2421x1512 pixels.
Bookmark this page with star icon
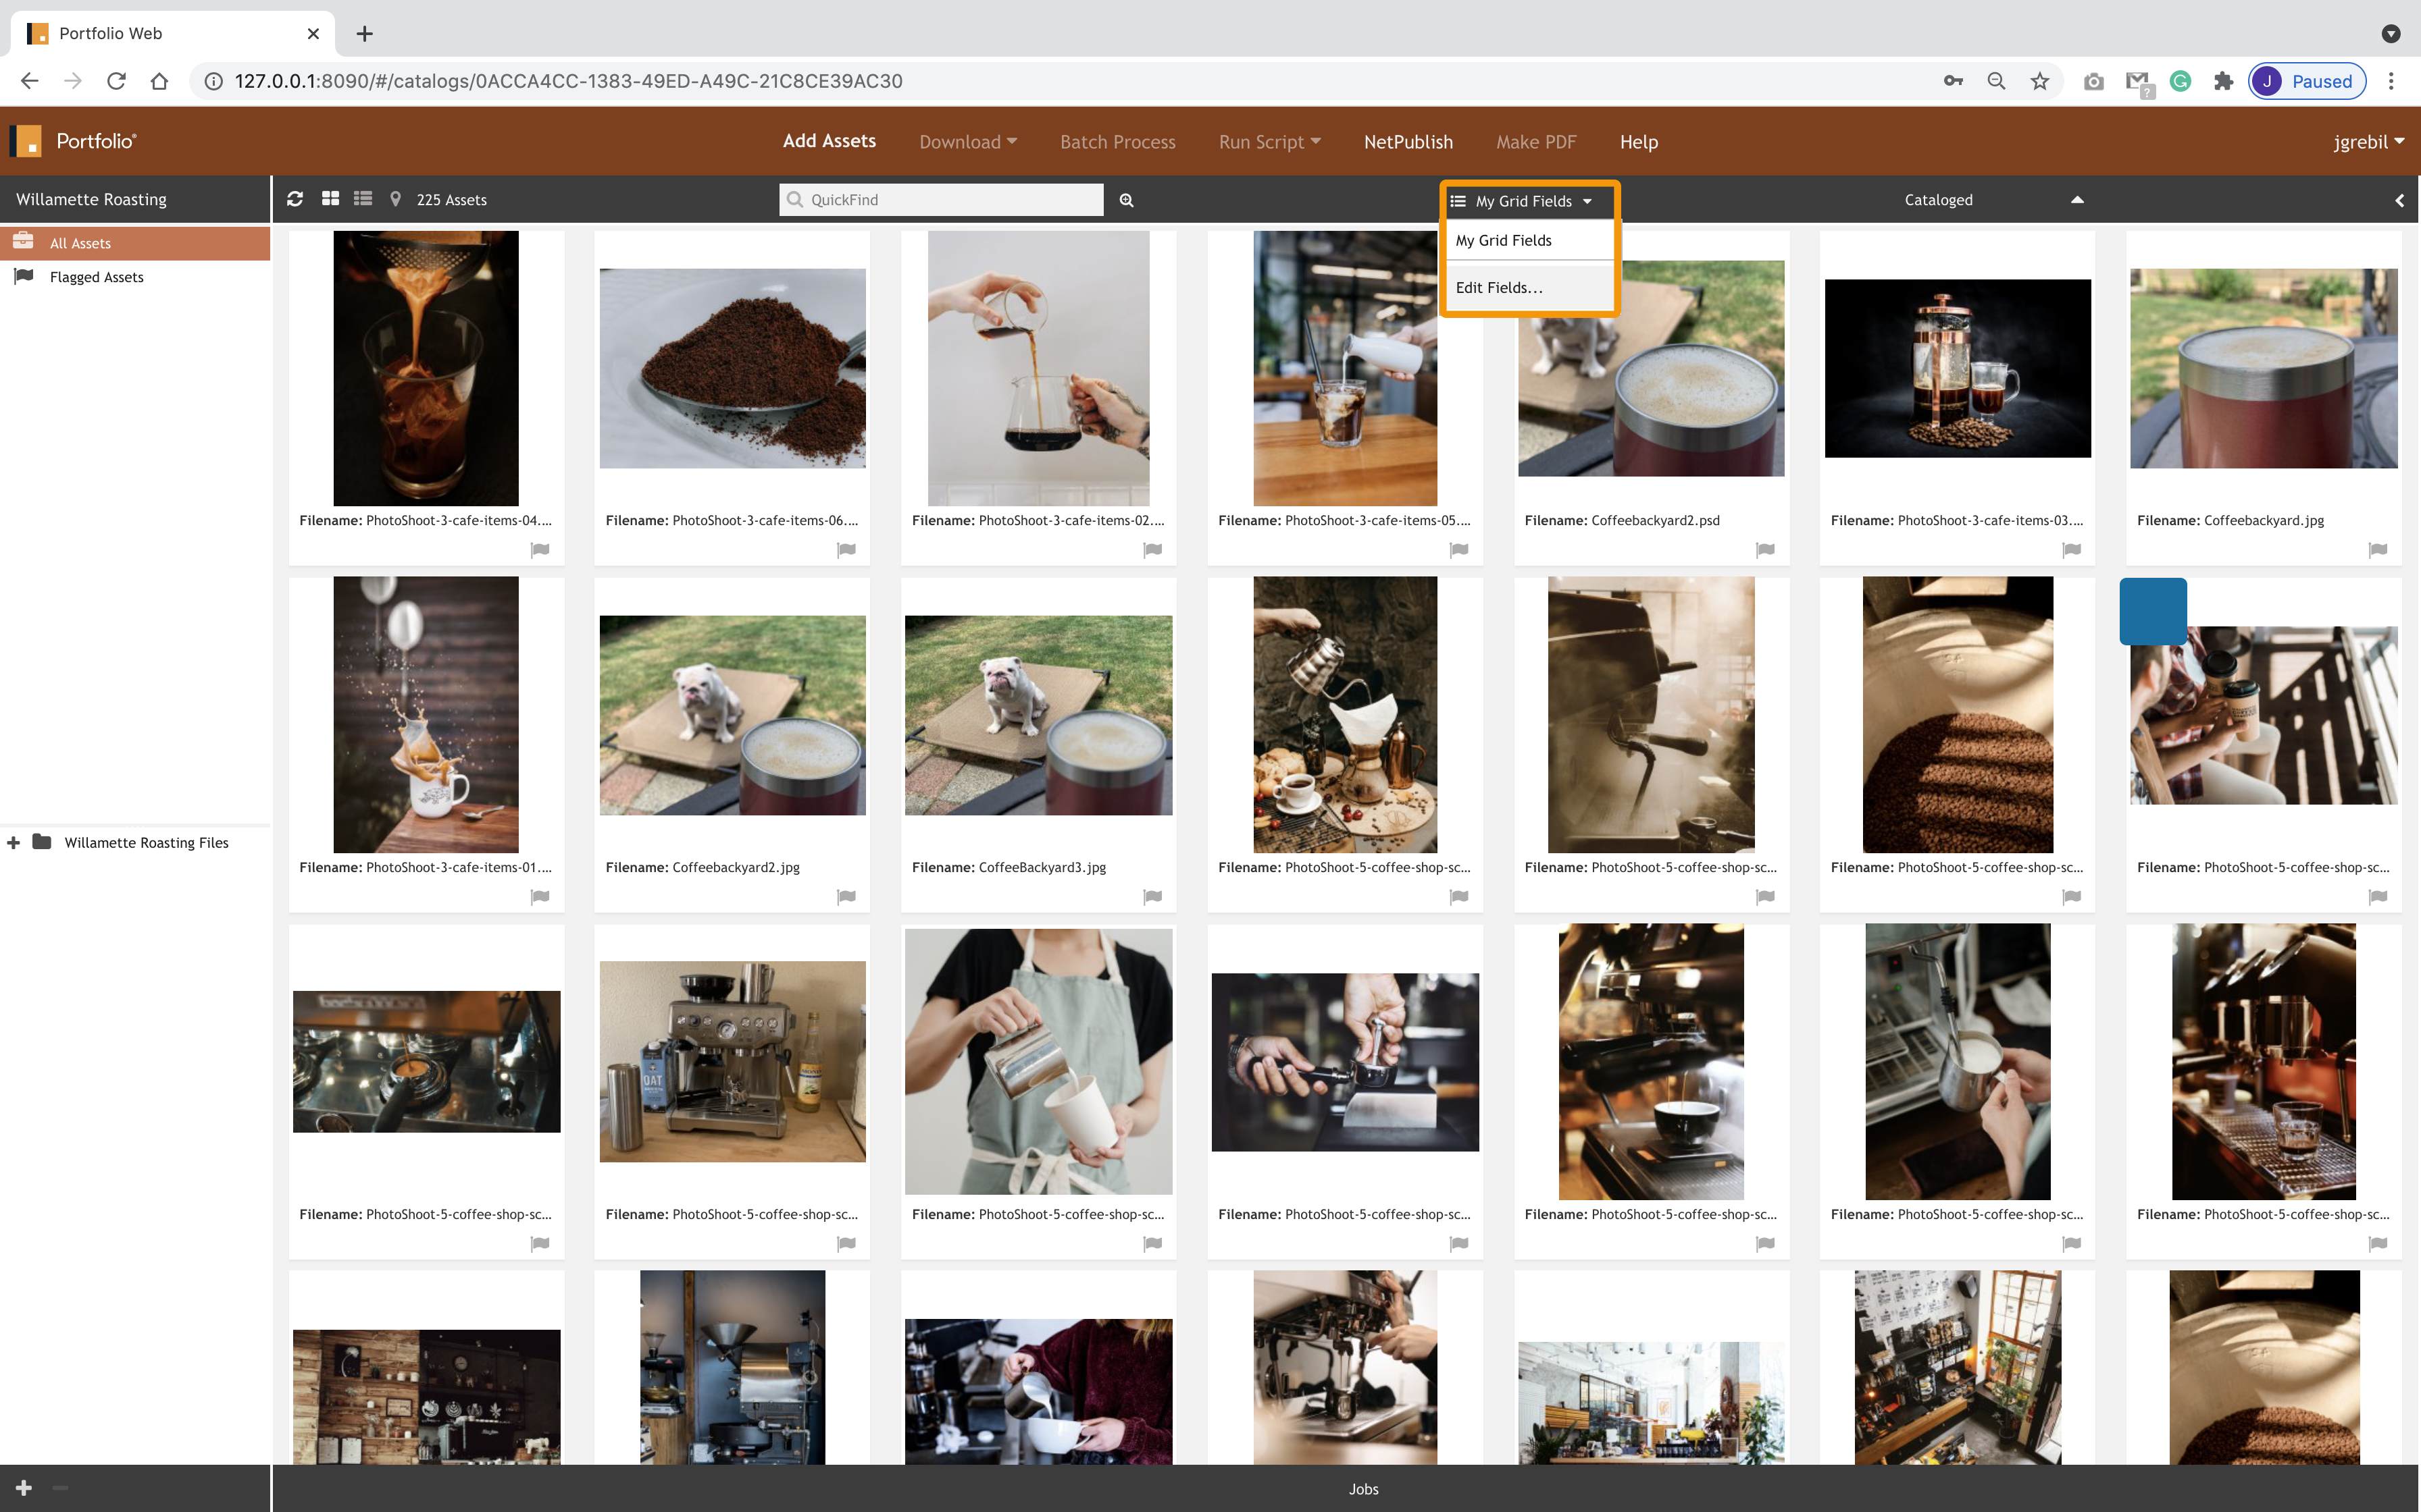coord(2040,81)
